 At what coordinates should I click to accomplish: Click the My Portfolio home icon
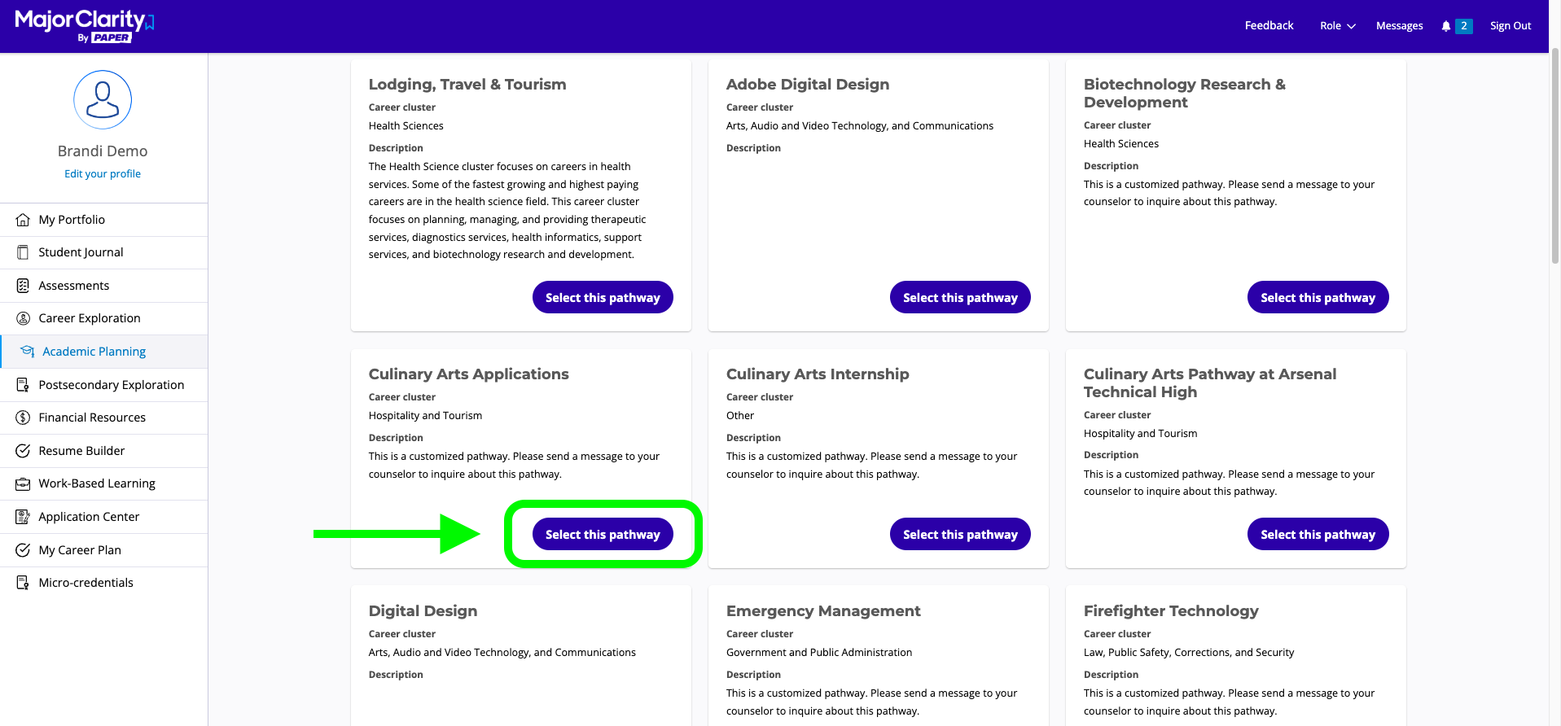pyautogui.click(x=23, y=220)
